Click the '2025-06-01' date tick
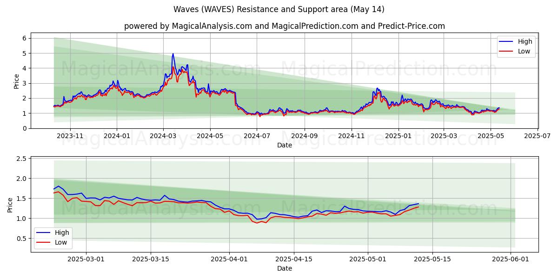558x279 pixels. click(511, 259)
